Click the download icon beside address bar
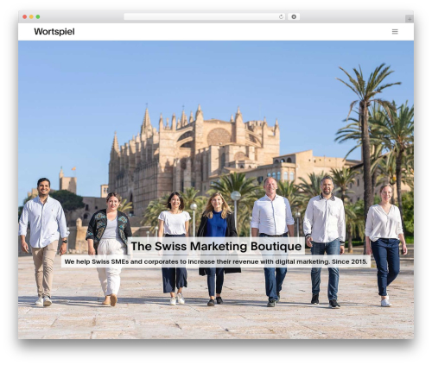The image size is (432, 365). 294,17
